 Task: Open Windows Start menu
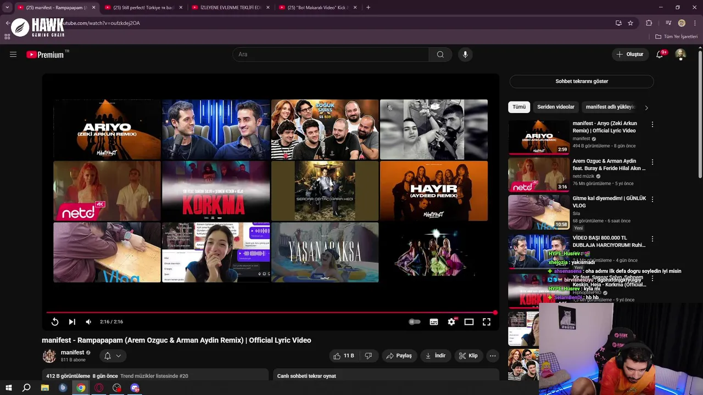tap(9, 388)
